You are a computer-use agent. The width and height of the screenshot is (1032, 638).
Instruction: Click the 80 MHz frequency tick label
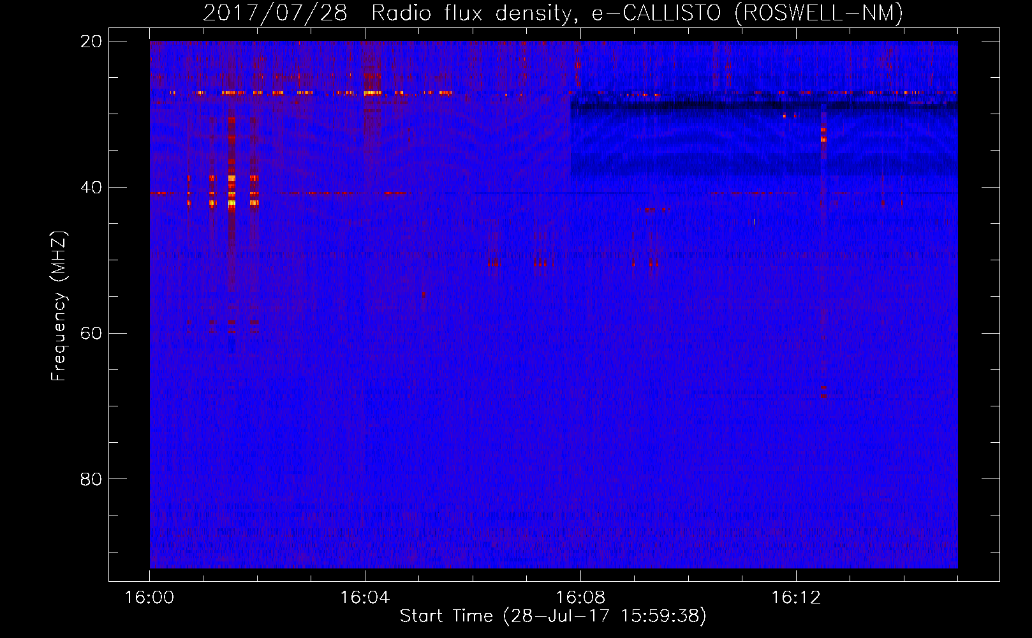(91, 479)
